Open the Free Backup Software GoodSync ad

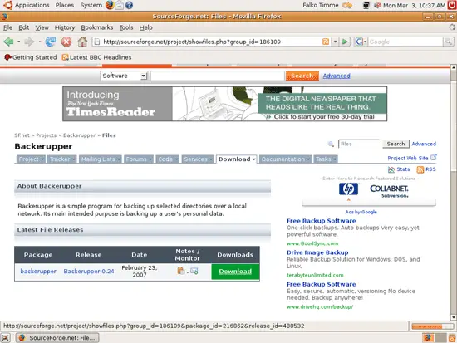tap(322, 221)
